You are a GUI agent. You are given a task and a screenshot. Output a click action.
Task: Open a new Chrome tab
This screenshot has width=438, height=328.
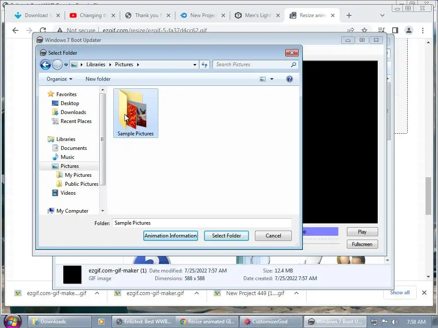tap(349, 15)
